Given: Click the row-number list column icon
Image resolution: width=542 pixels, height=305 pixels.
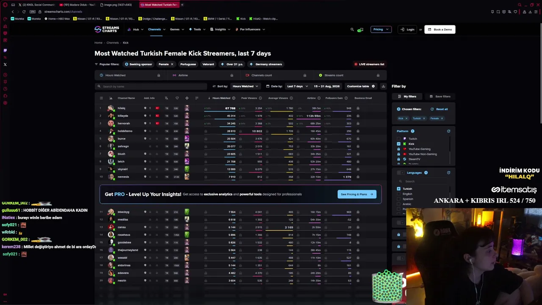Looking at the screenshot, I should [101, 98].
